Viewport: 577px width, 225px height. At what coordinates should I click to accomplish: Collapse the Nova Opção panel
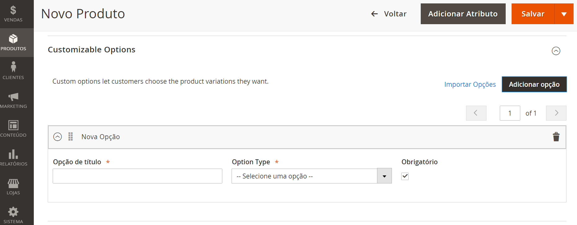click(58, 137)
